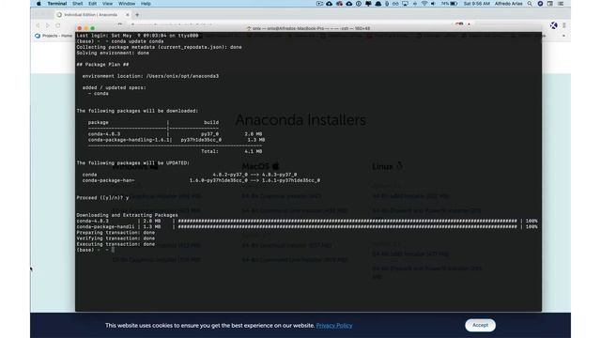601x338 pixels.
Task: Click the 'Last login' line in Terminal
Action: point(137,36)
